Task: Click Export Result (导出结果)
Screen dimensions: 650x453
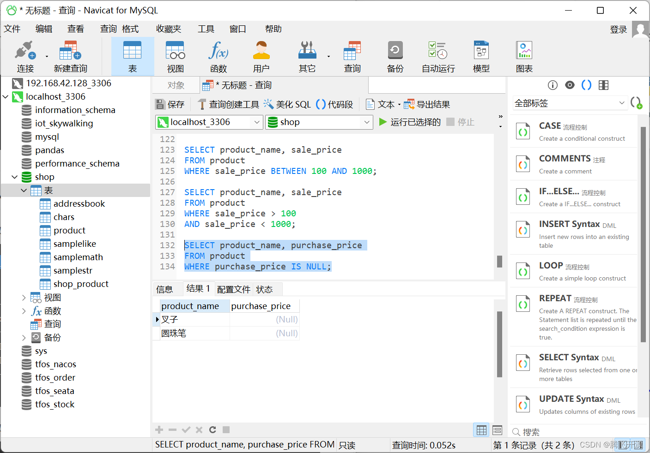Action: tap(427, 104)
